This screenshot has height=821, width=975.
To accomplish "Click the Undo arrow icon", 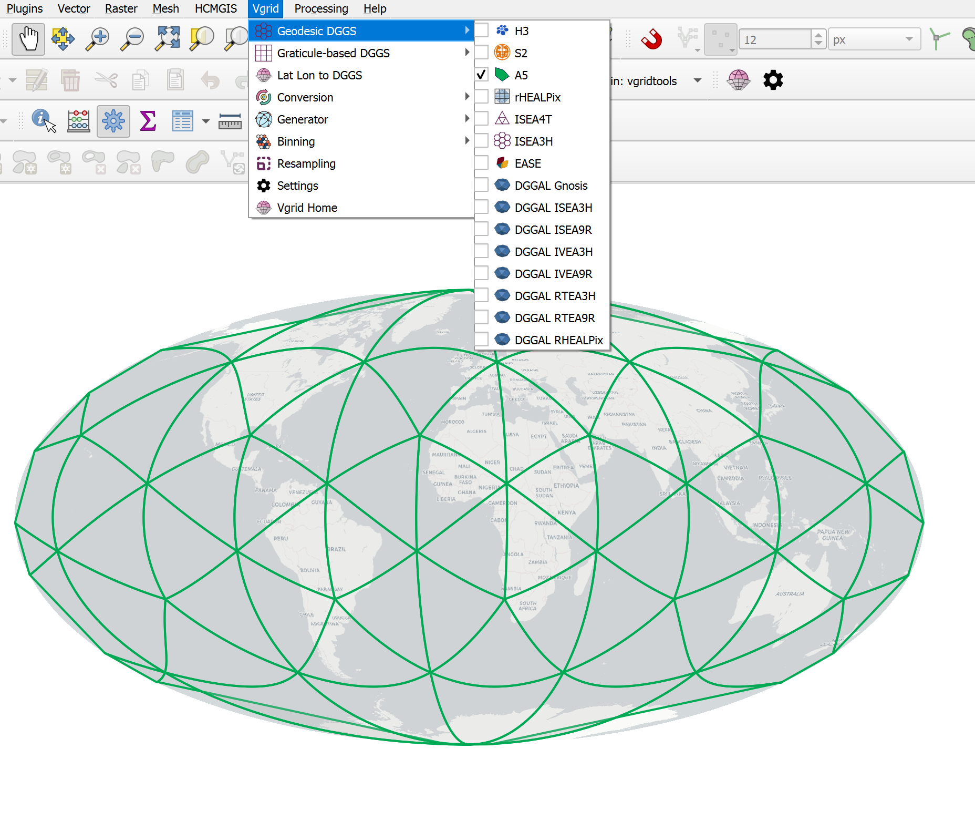I will [210, 80].
